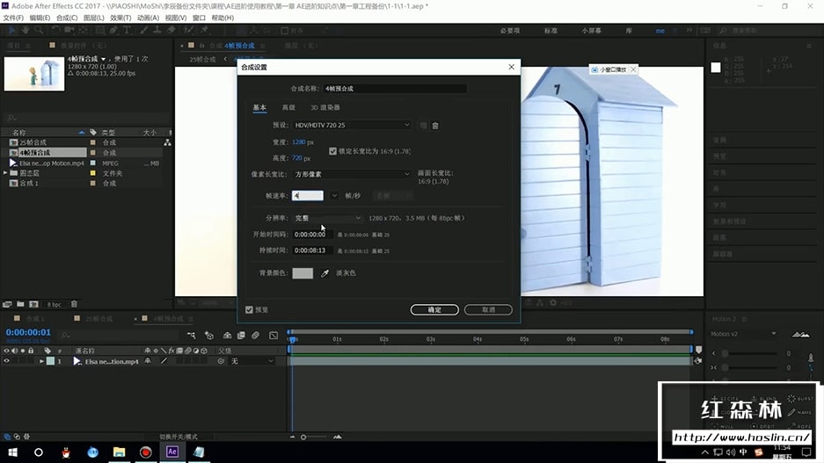Toggle the 预览 preview checkbox
The width and height of the screenshot is (824, 463).
coord(250,309)
